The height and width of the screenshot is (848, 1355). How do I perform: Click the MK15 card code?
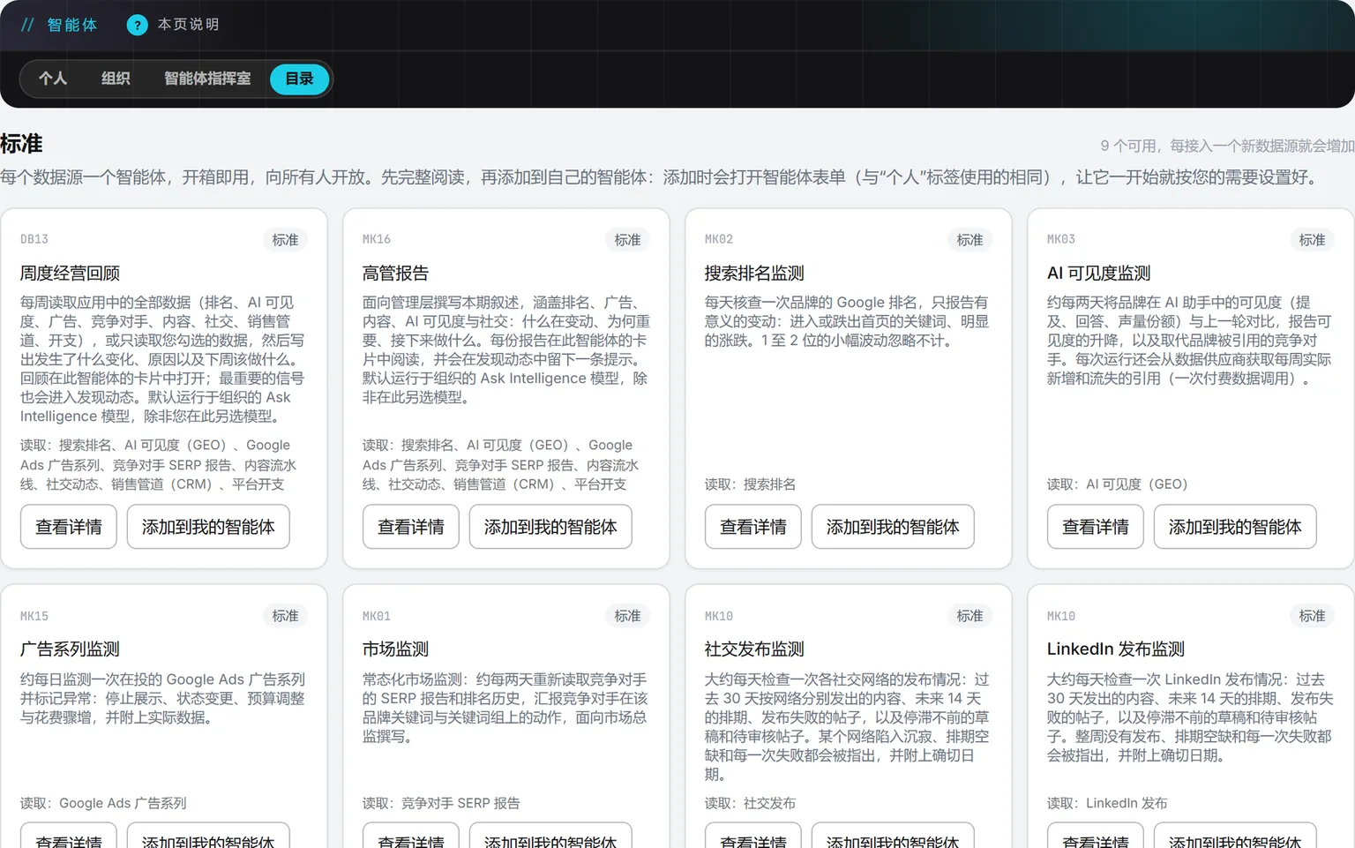[34, 616]
